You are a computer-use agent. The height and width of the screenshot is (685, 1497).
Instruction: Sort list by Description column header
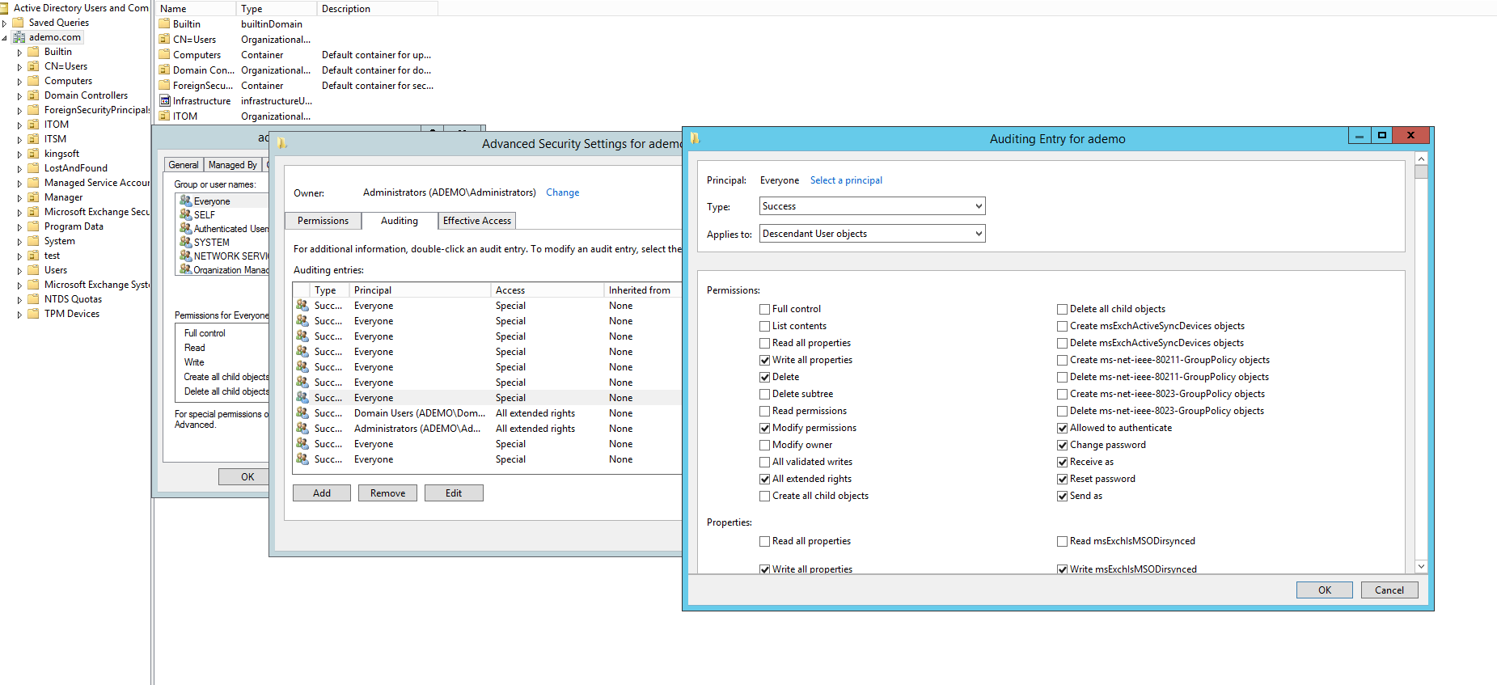pos(378,9)
